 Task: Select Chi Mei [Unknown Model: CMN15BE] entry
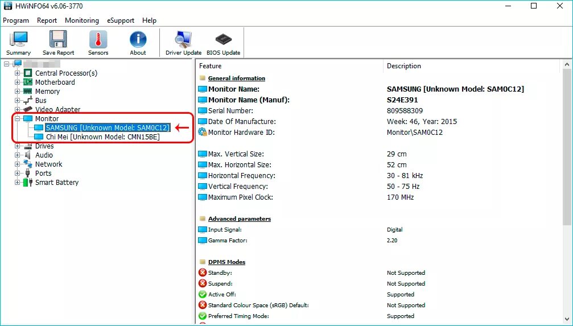(102, 137)
